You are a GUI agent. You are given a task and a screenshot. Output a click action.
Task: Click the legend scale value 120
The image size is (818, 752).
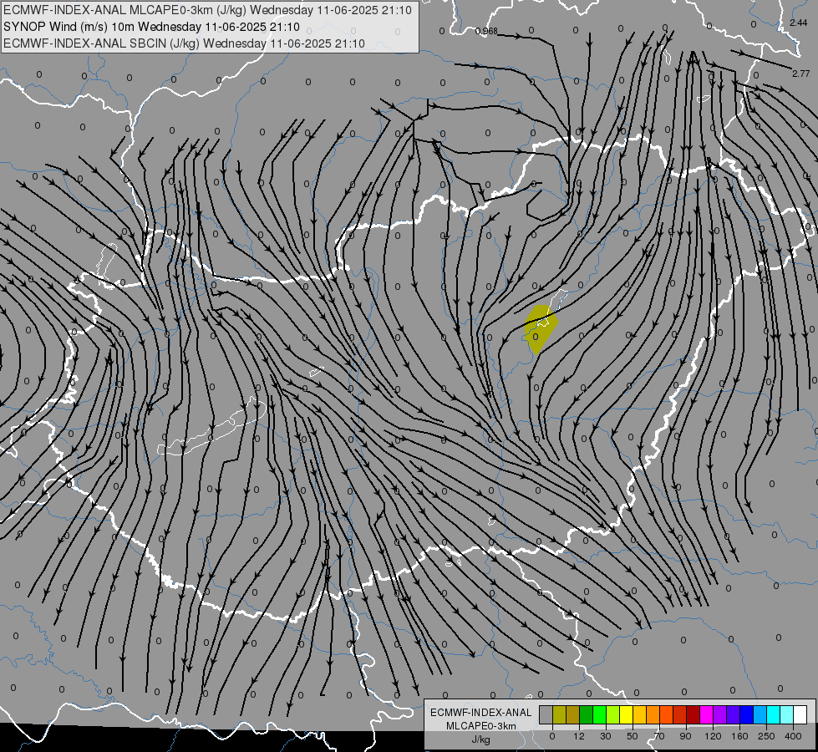coord(713,736)
